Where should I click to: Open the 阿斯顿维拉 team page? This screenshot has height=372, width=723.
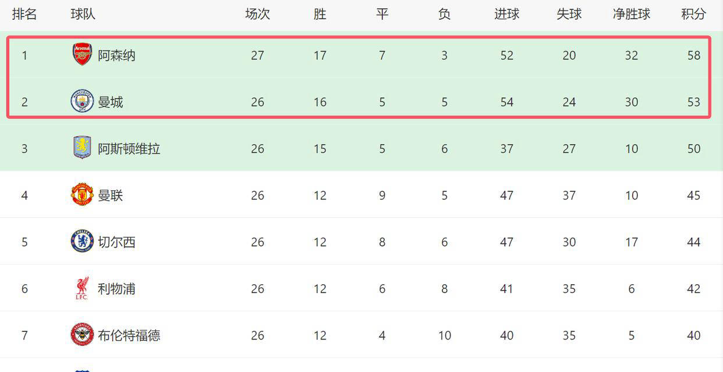[x=129, y=149]
